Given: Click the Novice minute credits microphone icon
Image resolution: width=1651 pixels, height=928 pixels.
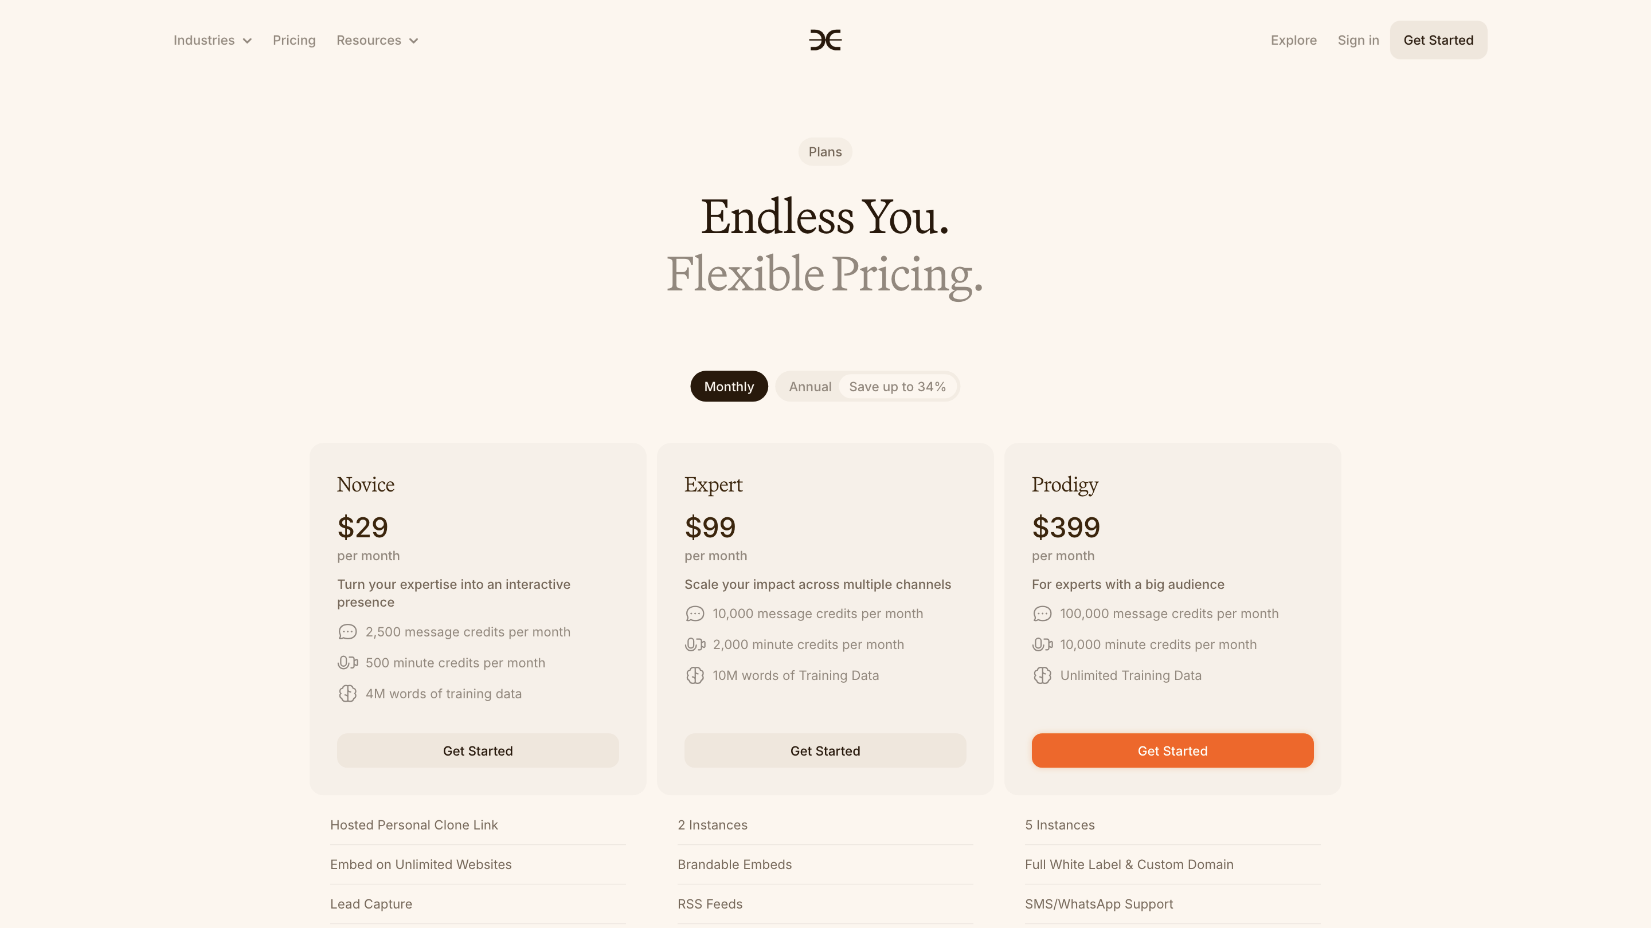Looking at the screenshot, I should click(347, 663).
